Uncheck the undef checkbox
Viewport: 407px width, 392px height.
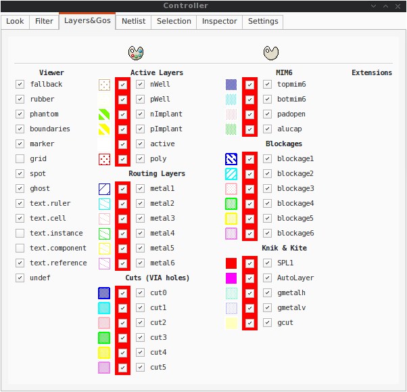pos(20,278)
